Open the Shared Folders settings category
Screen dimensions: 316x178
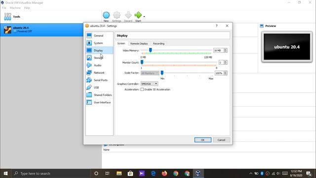pyautogui.click(x=99, y=95)
